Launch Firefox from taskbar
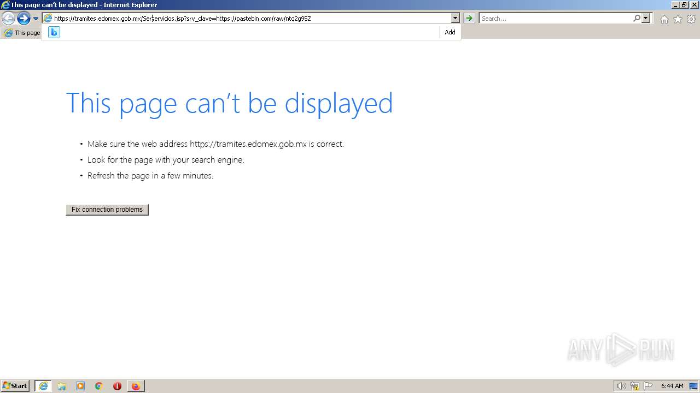This screenshot has height=393, width=700. click(x=136, y=386)
